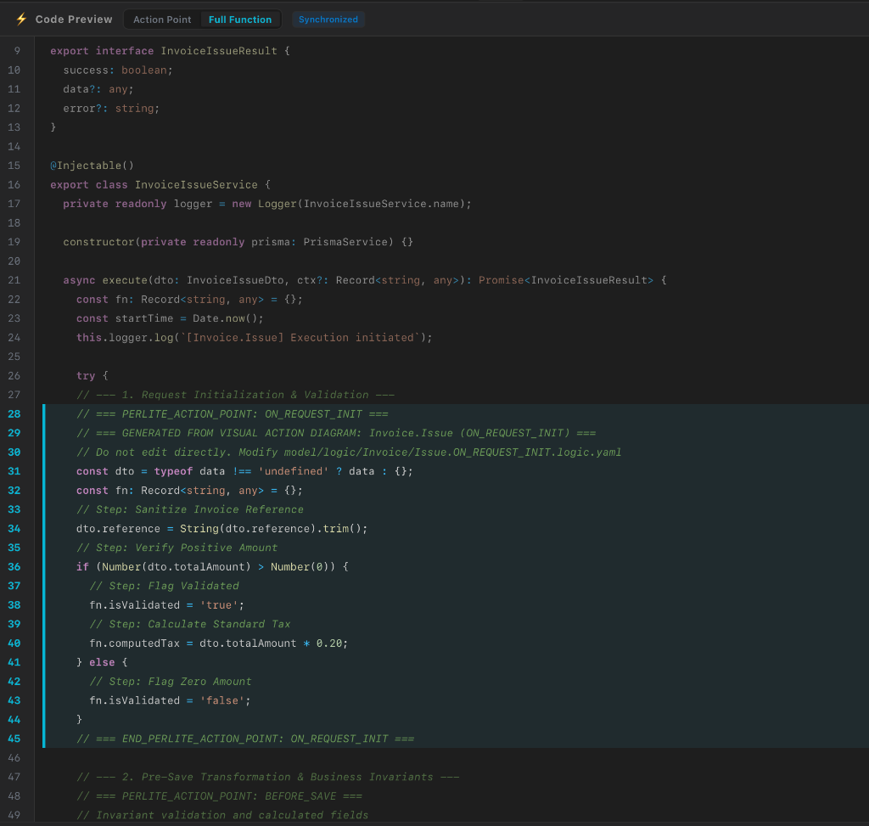Click comment '1. Request Initialization & Validation'
Image resolution: width=869 pixels, height=826 pixels.
pos(236,395)
